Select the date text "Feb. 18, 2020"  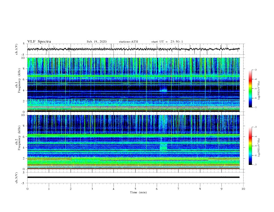[97, 42]
